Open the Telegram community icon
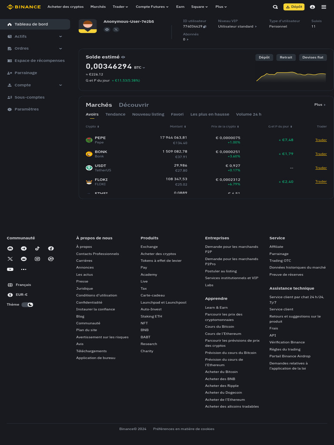Screen dimensions: 334x445 24,249
